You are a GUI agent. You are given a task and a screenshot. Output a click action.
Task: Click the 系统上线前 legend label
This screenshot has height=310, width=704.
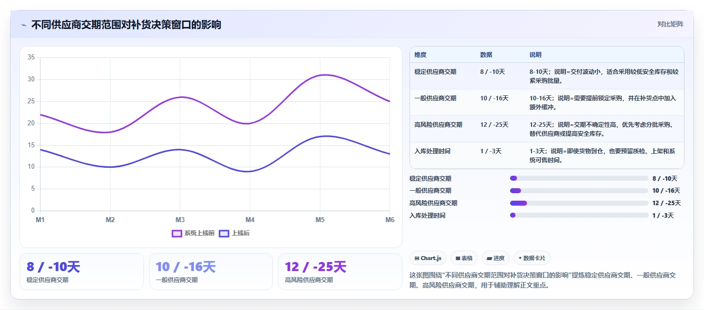tap(199, 233)
